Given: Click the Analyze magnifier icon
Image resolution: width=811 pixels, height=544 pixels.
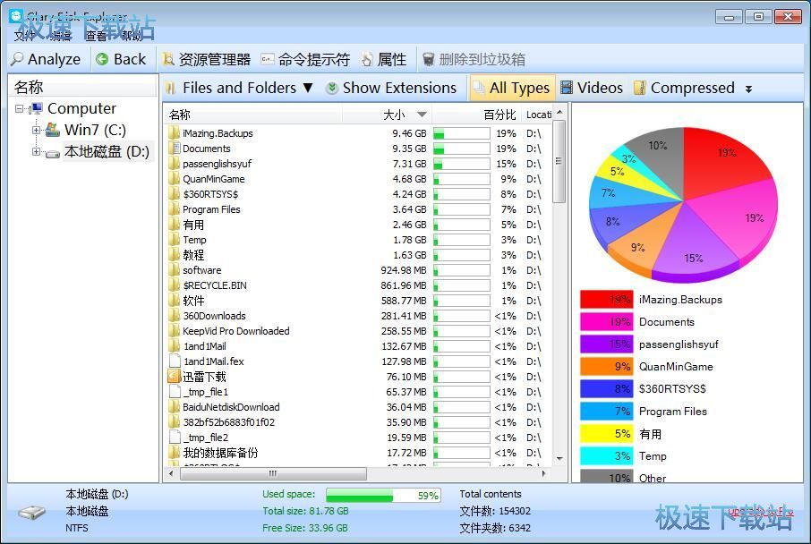Looking at the screenshot, I should point(17,59).
